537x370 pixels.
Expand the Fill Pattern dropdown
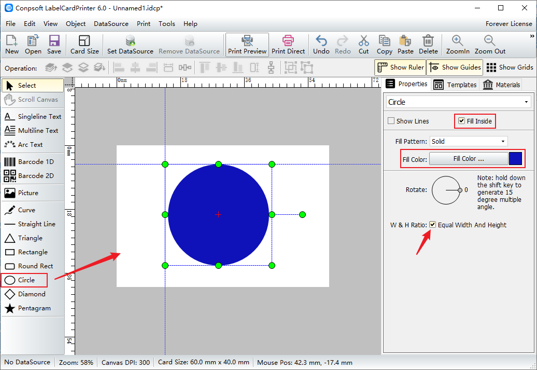coord(469,141)
